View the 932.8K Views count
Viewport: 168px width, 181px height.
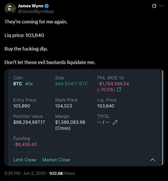click(62, 173)
